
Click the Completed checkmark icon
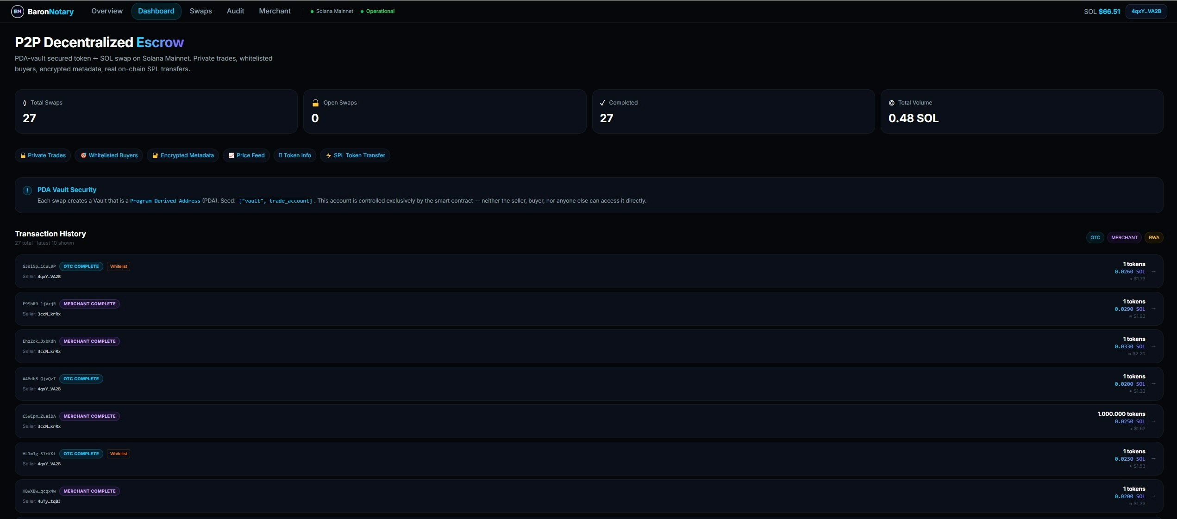click(602, 103)
